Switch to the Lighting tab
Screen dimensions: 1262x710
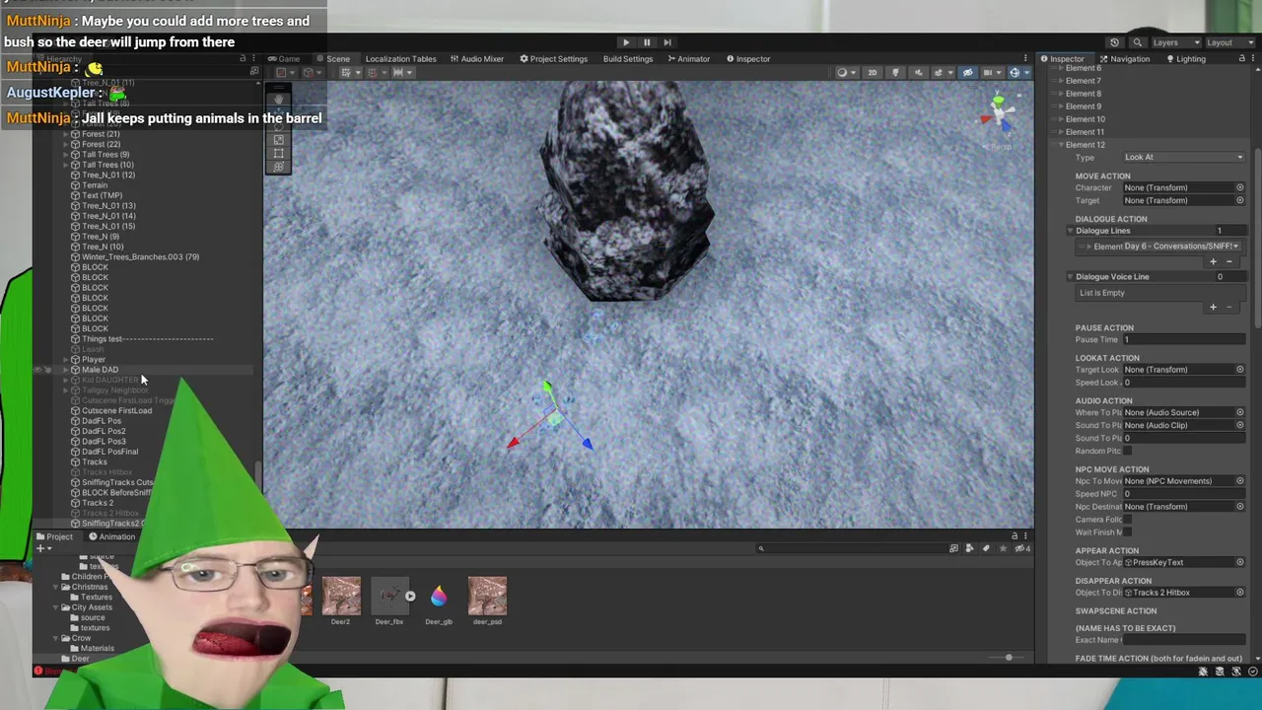pyautogui.click(x=1186, y=59)
